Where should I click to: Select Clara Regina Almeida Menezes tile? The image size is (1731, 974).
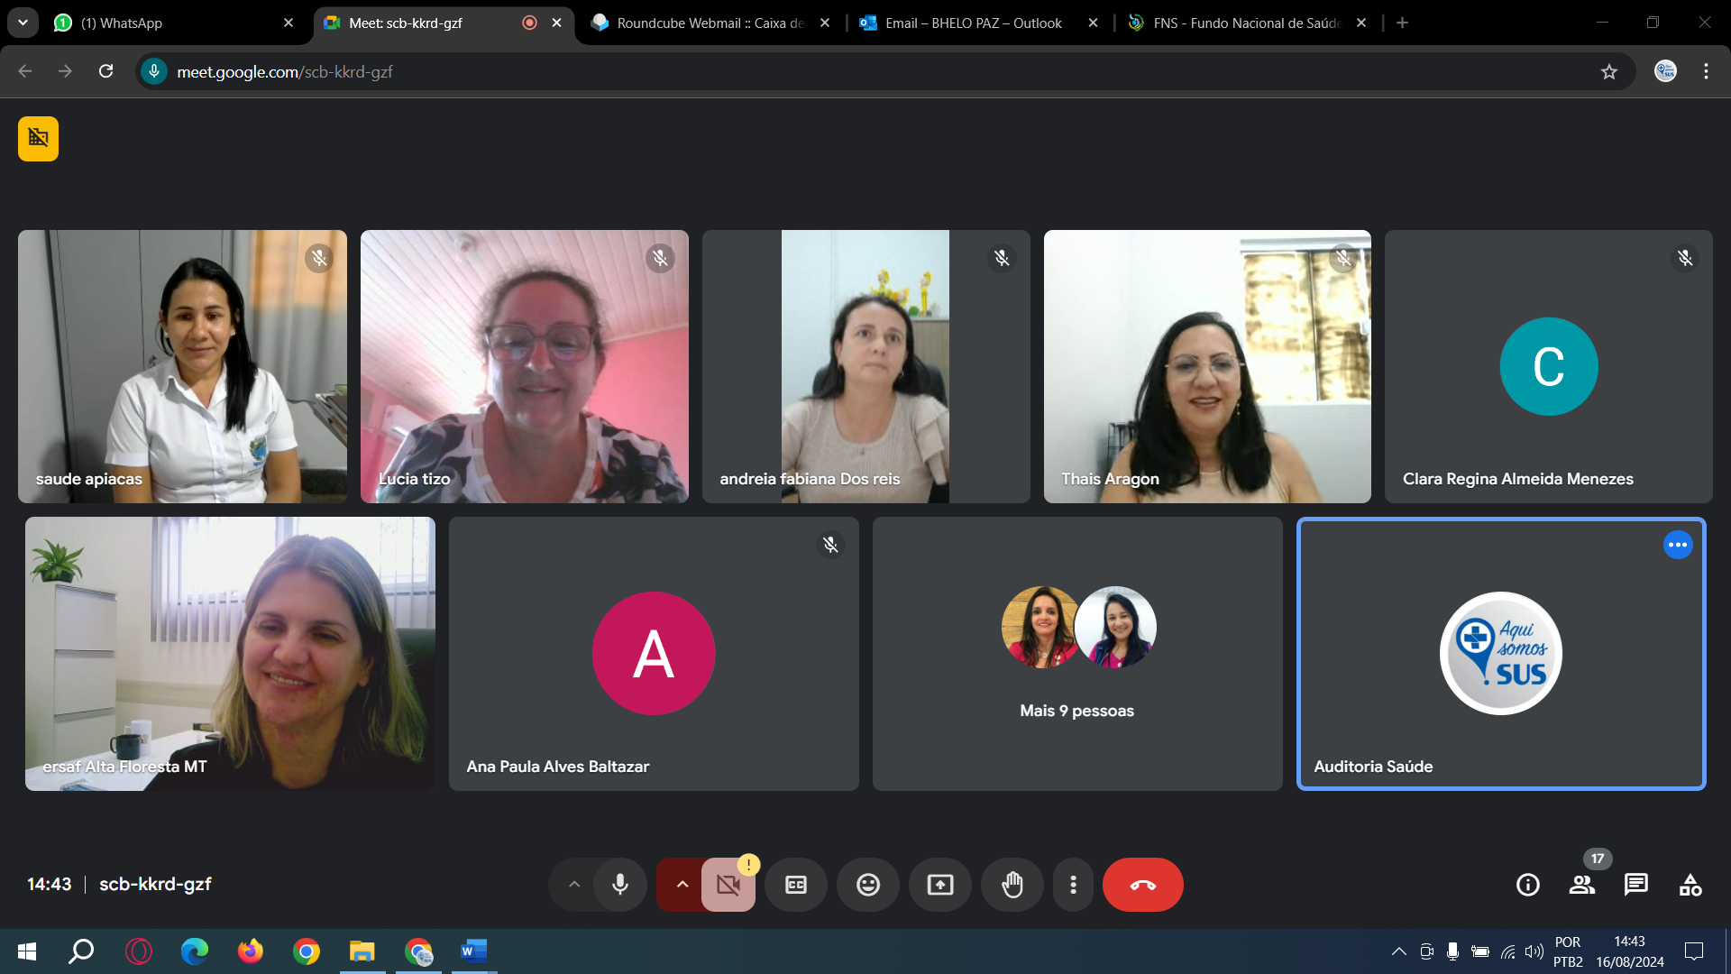1549,366
